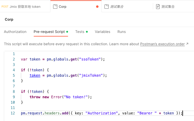
Task: Click the external-link arrow after execution order
Action: click(x=187, y=44)
